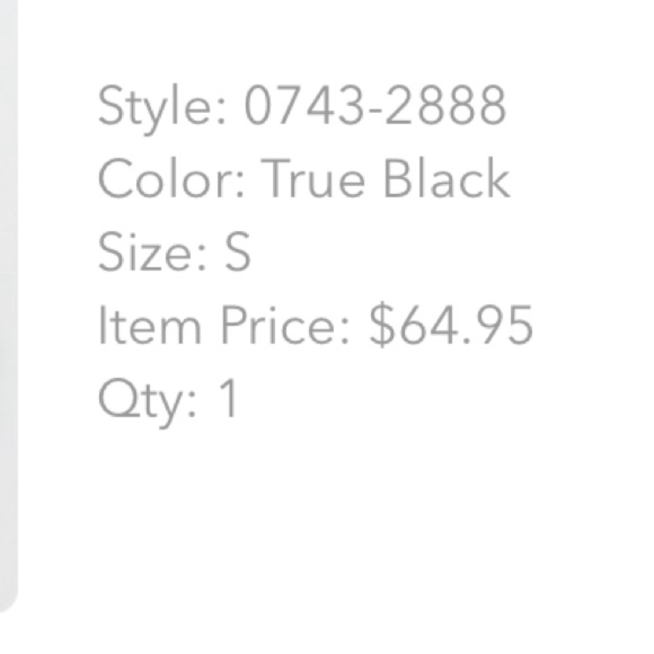
Task: Open the gray product thumbnail at left edge
Action: point(8,294)
